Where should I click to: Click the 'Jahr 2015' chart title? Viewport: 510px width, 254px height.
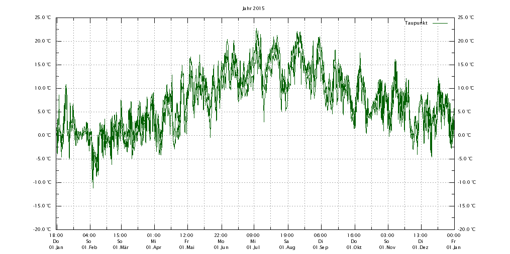click(x=253, y=9)
